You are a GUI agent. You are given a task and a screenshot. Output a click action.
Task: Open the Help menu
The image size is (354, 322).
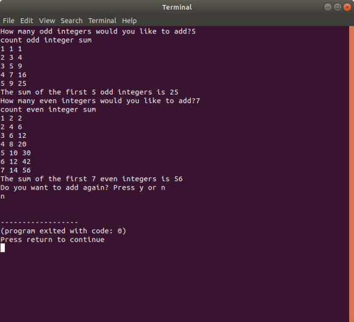click(129, 21)
